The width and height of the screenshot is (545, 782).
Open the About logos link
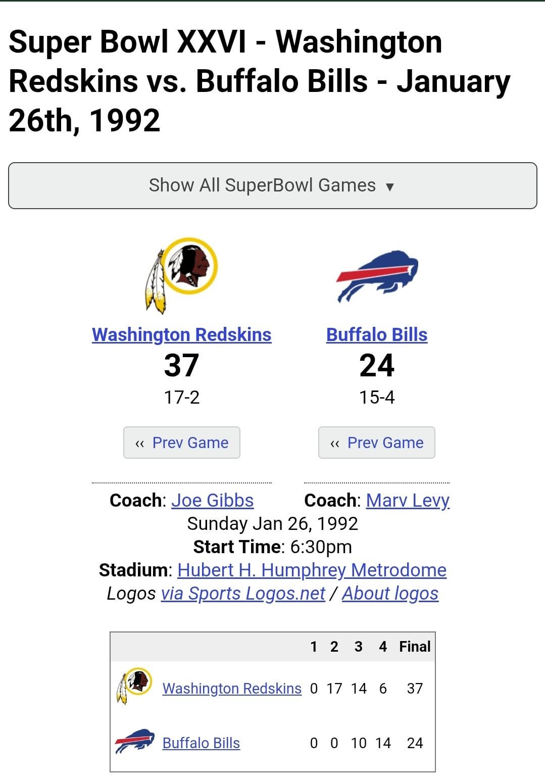point(390,593)
